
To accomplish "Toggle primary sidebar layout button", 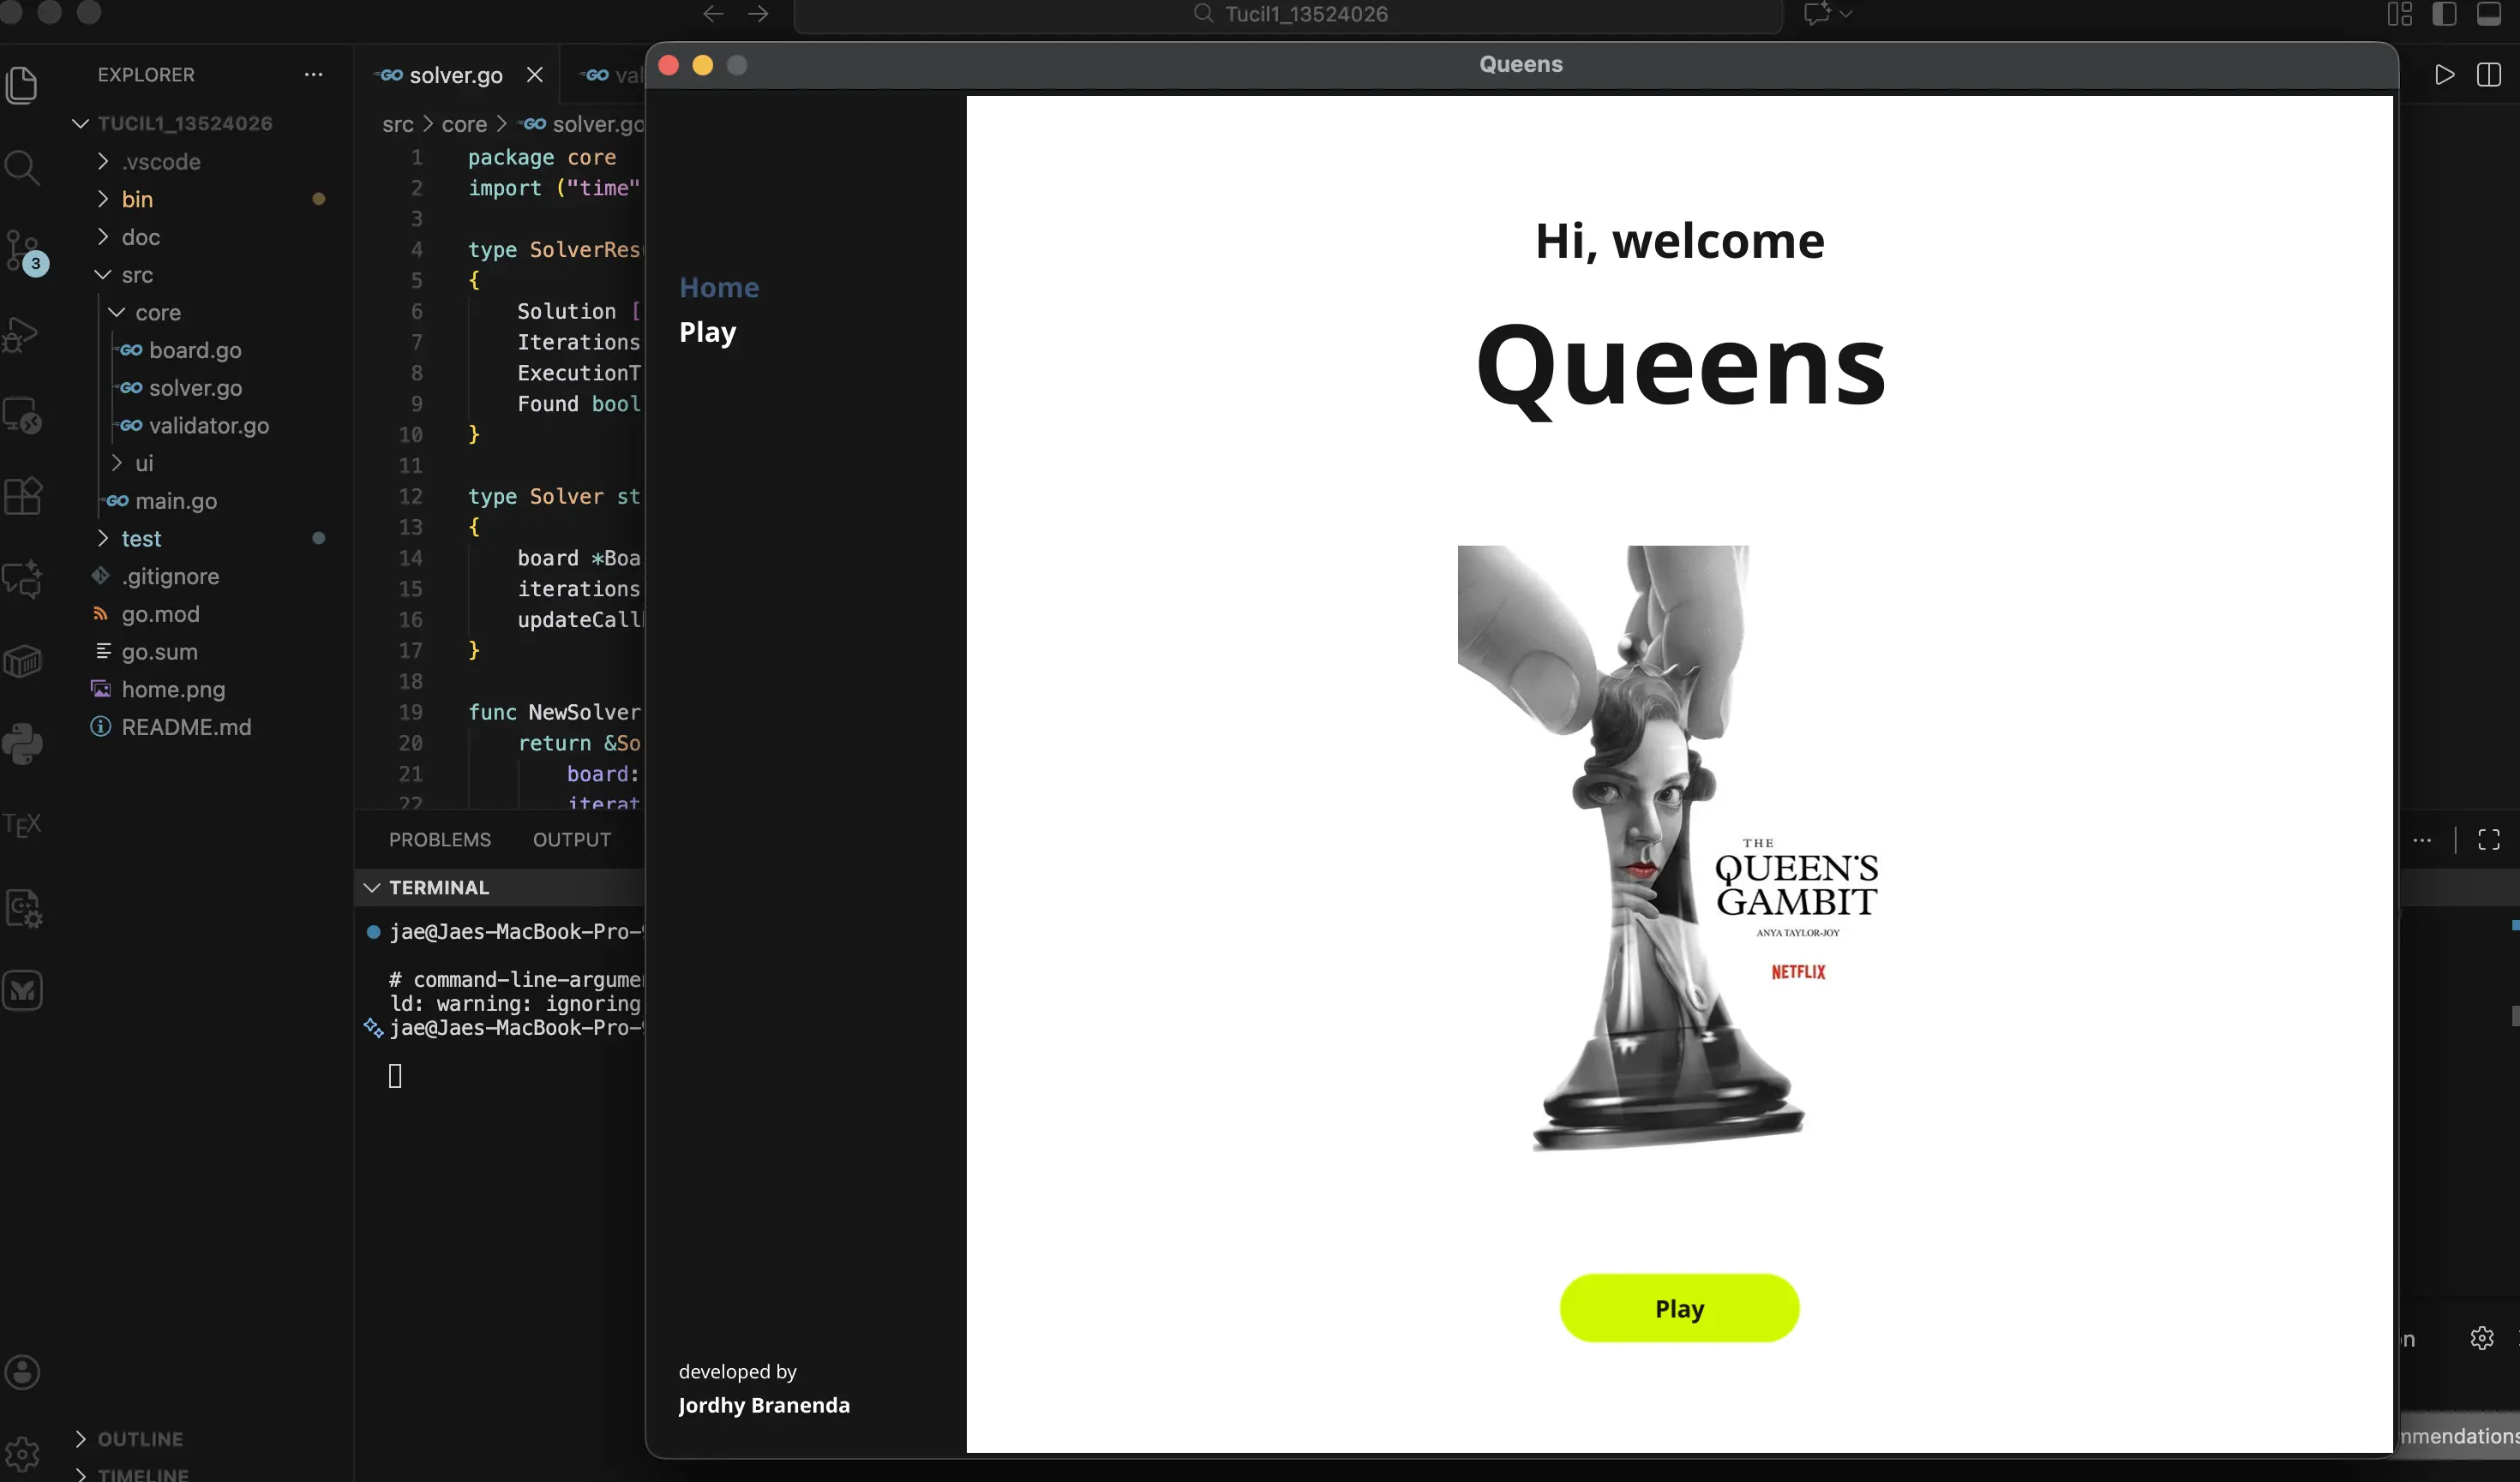I will click(x=2444, y=14).
